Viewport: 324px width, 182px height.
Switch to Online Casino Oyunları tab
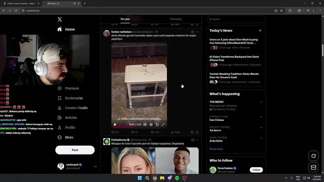click(21, 4)
